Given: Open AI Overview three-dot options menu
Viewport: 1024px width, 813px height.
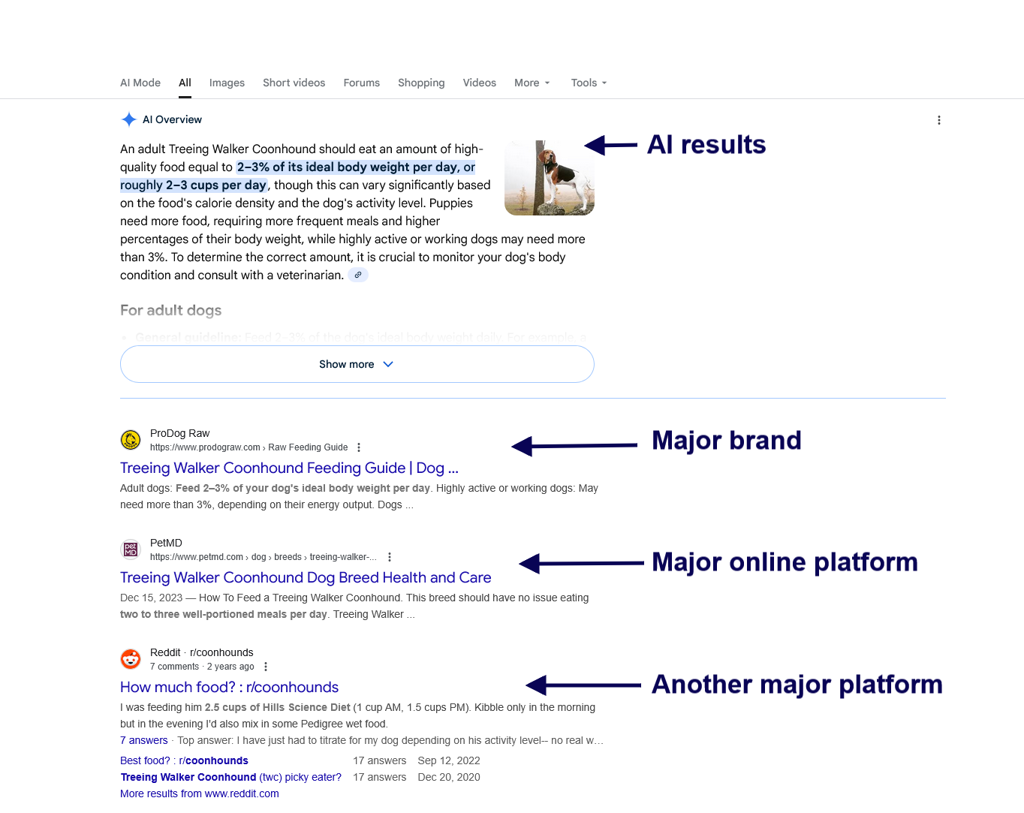Looking at the screenshot, I should 938,120.
